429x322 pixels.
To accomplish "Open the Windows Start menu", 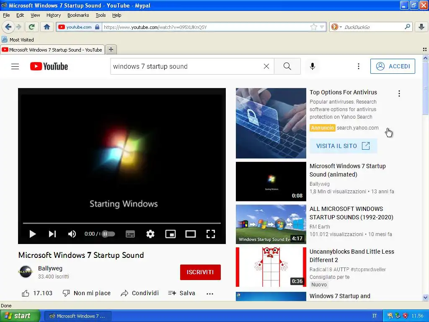I will (20, 316).
